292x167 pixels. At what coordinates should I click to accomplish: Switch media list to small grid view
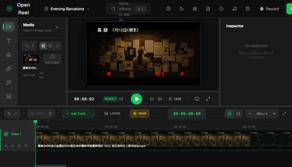click(50, 46)
